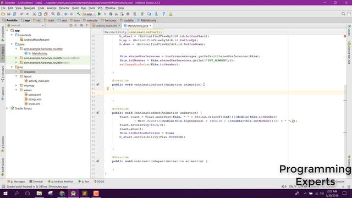Click the Navigate Back arrow icon
The width and height of the screenshot is (352, 198).
(66, 14)
